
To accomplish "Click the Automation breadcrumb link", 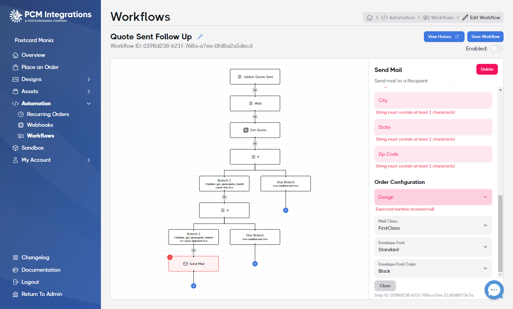I will 398,17.
